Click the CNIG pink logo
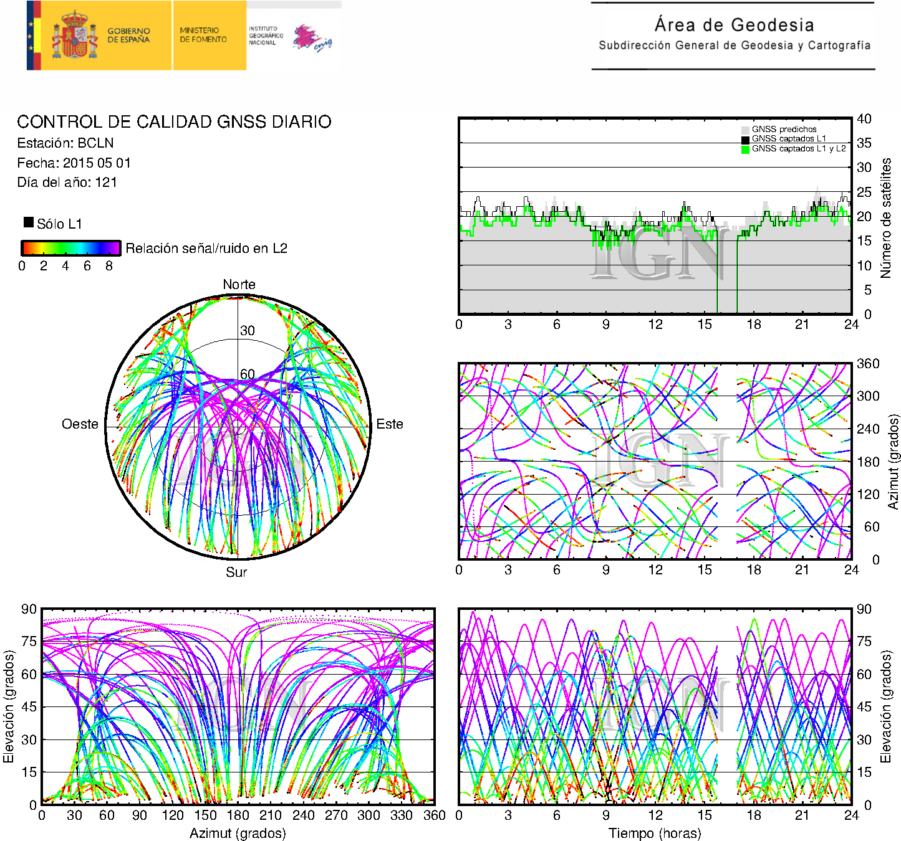This screenshot has height=841, width=901. click(312, 39)
